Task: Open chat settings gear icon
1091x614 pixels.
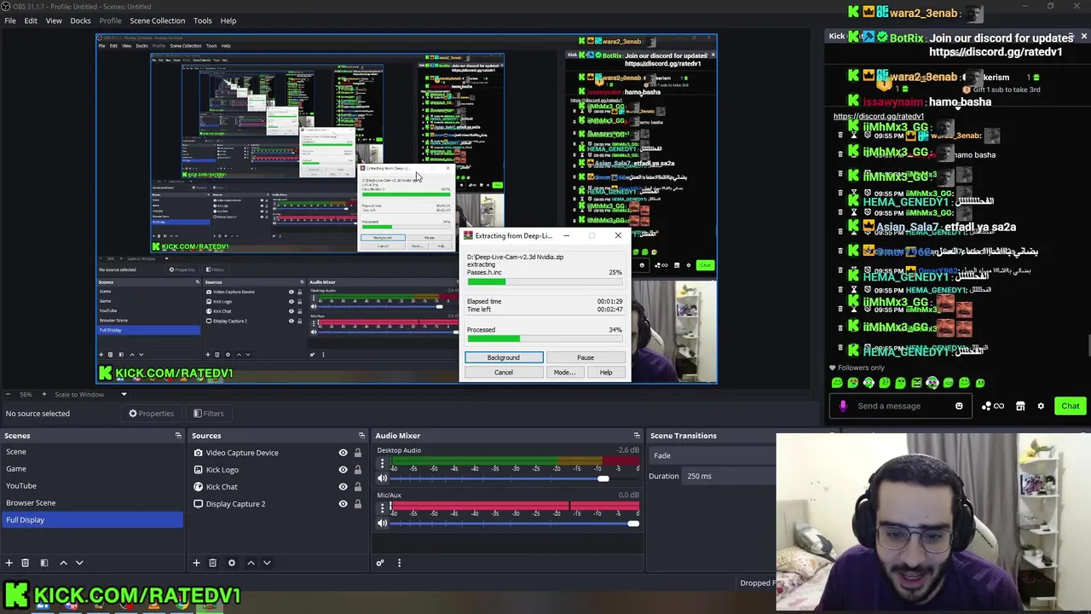Action: click(1041, 406)
